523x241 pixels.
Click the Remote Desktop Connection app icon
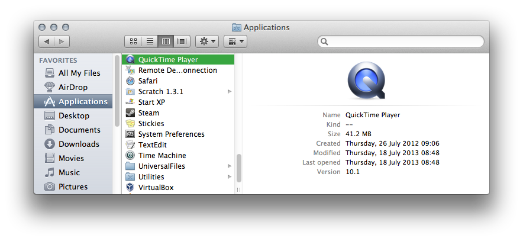pyautogui.click(x=130, y=70)
